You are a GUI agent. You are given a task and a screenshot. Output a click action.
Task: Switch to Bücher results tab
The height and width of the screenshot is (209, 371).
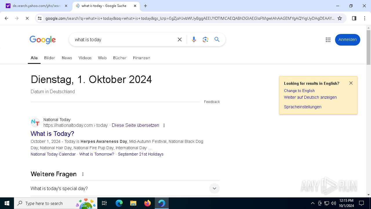pos(120,58)
